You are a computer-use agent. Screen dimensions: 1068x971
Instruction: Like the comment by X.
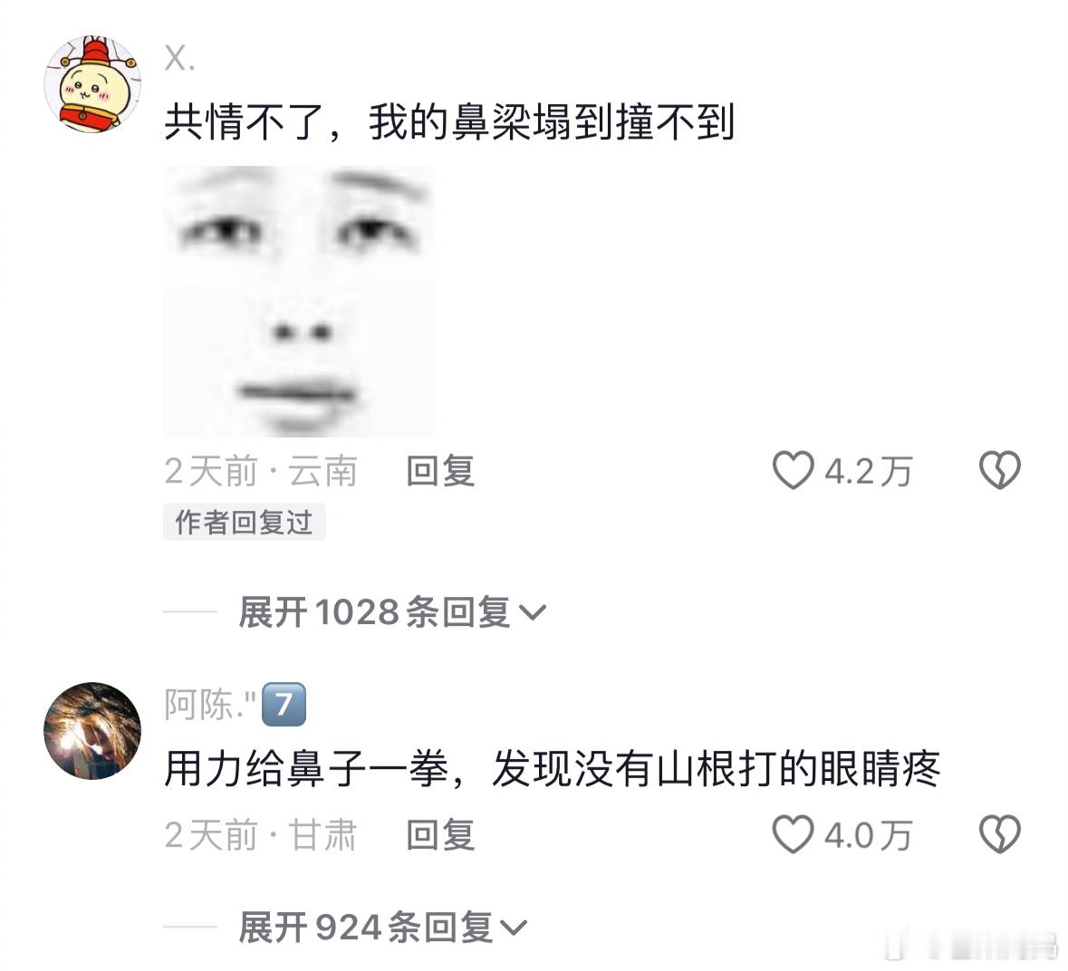click(x=793, y=470)
